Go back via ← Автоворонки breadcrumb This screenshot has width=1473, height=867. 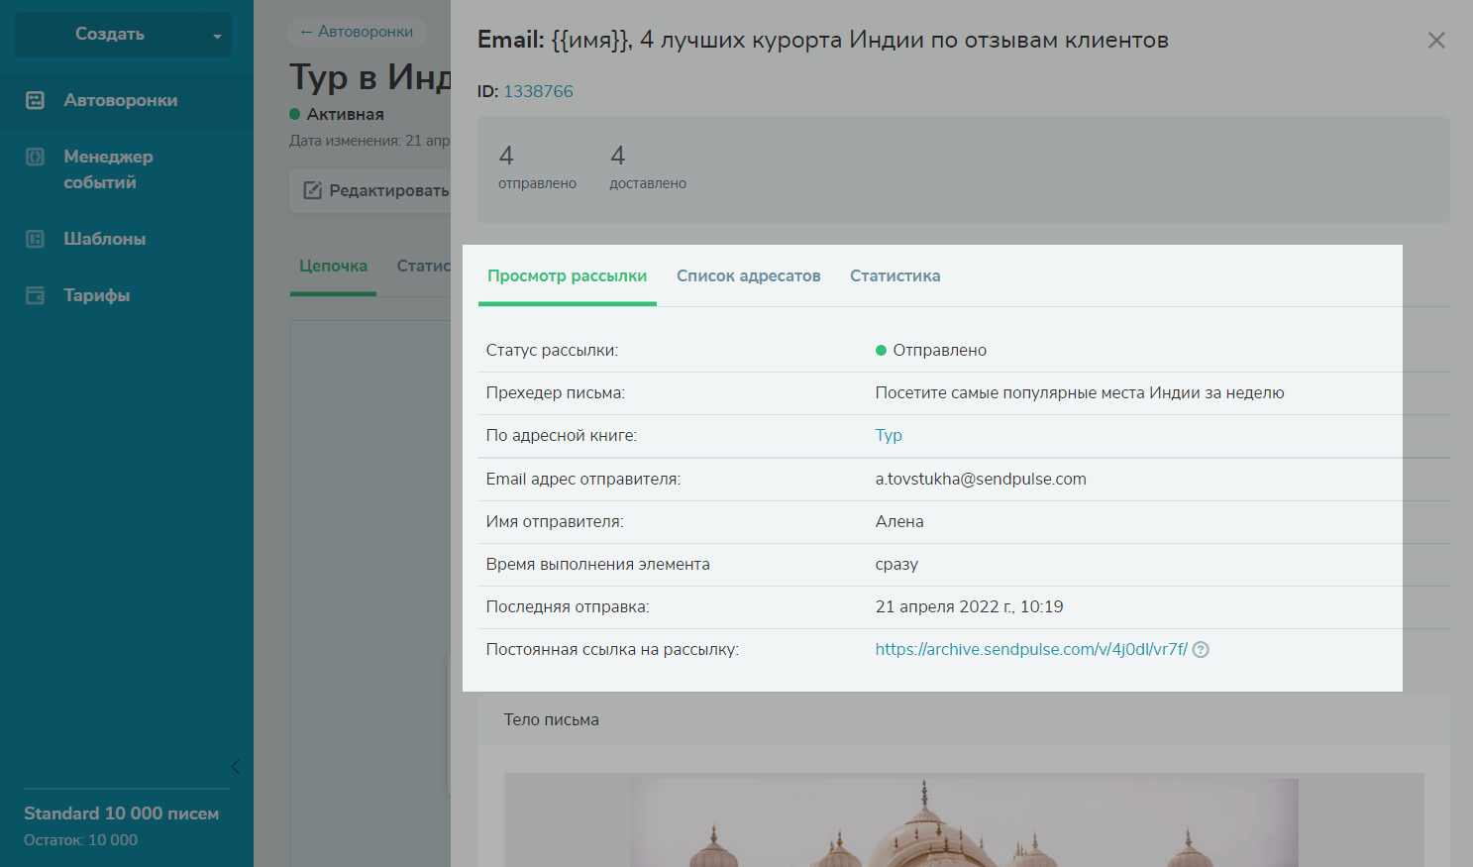pos(357,32)
